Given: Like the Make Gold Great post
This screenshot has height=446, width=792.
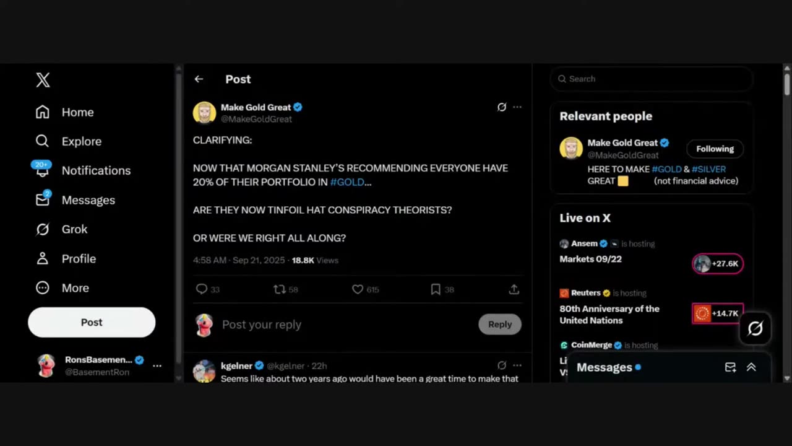Looking at the screenshot, I should [358, 289].
